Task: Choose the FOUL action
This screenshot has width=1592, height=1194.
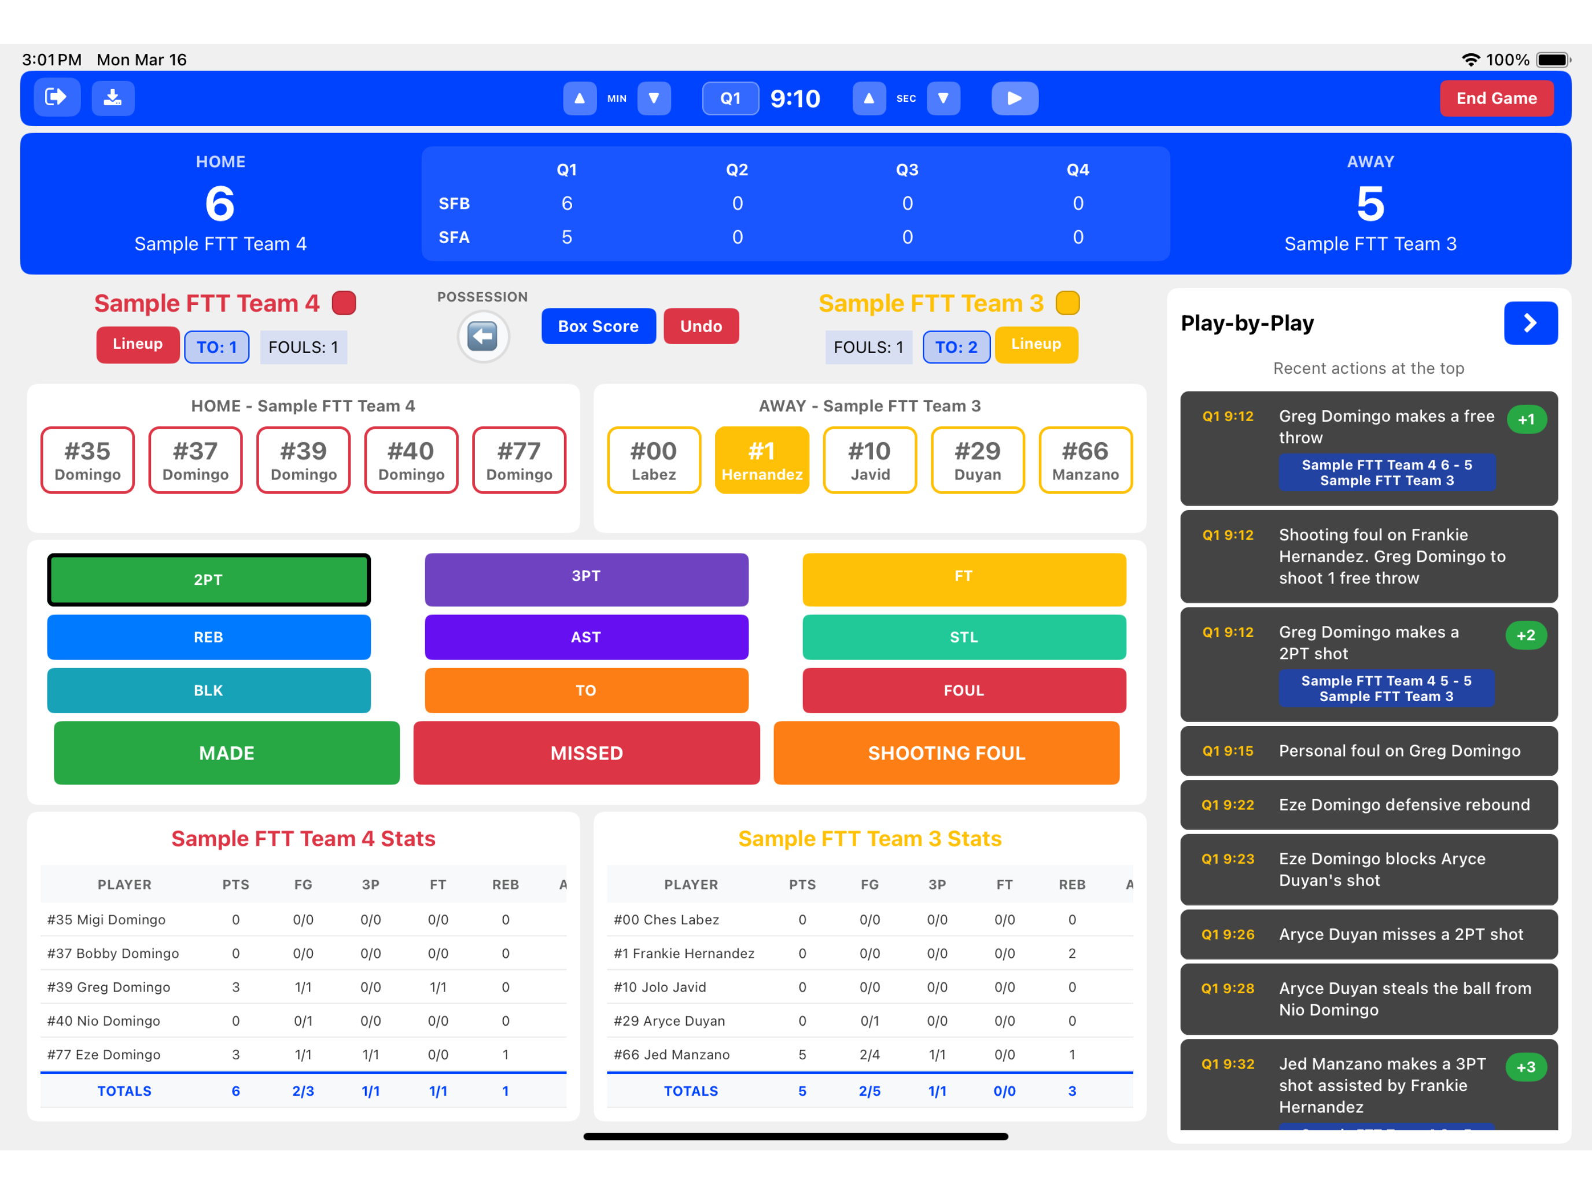Action: click(964, 690)
